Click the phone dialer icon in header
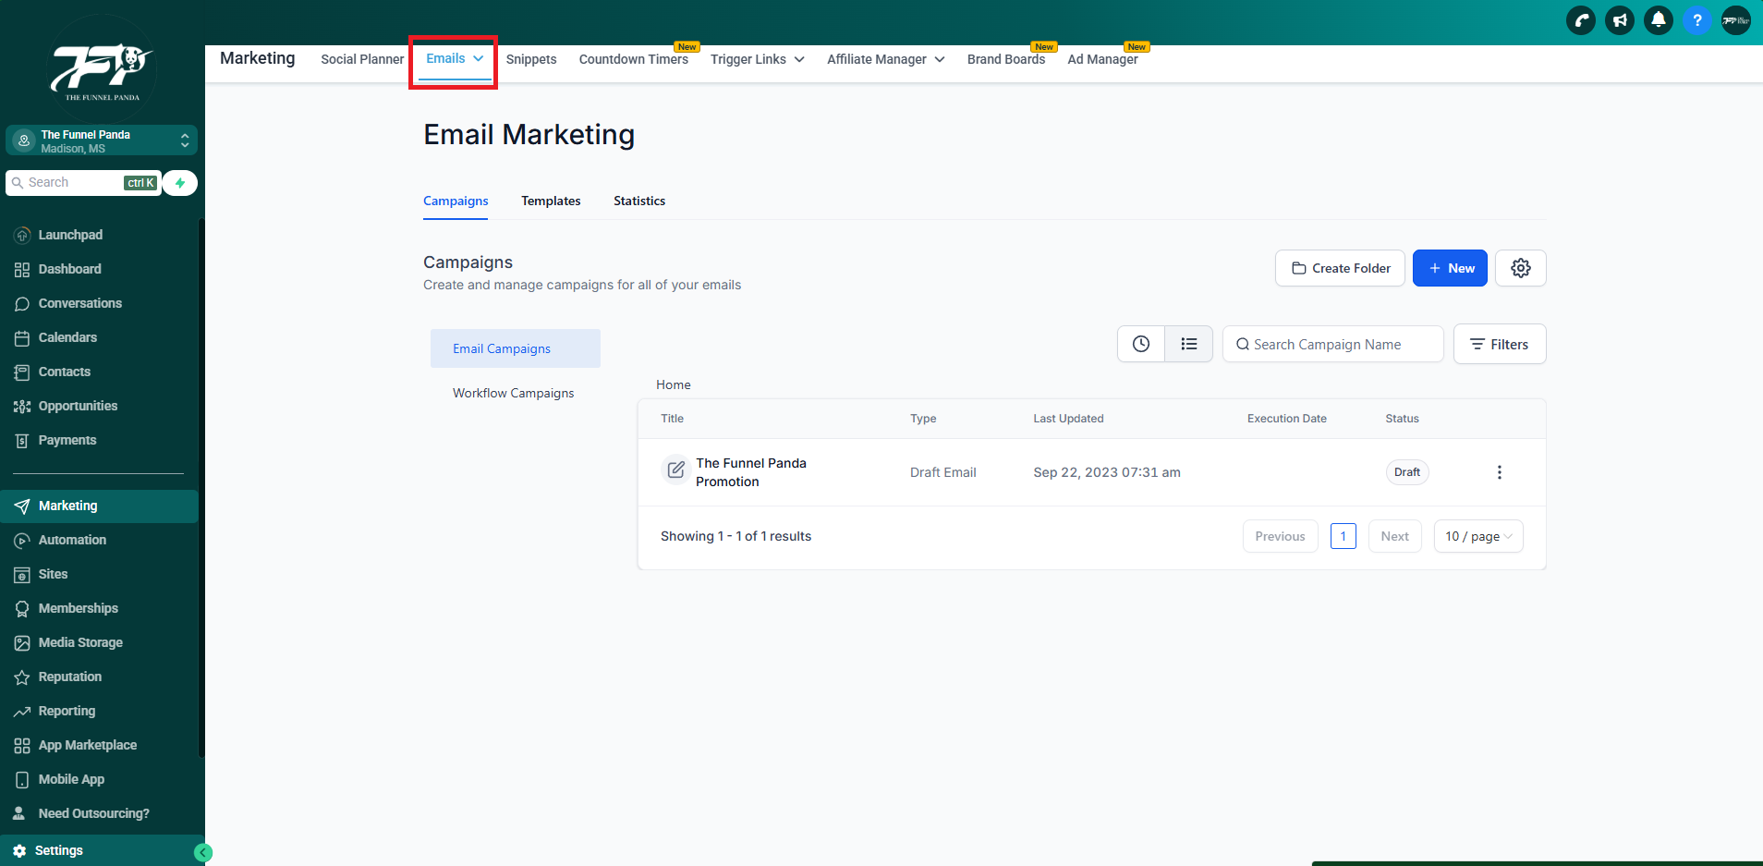 click(1581, 20)
